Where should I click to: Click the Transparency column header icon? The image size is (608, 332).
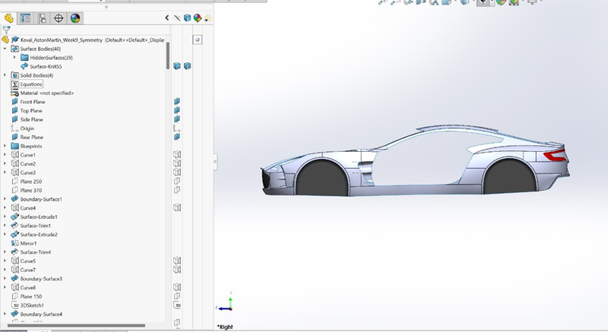pyautogui.click(x=207, y=17)
